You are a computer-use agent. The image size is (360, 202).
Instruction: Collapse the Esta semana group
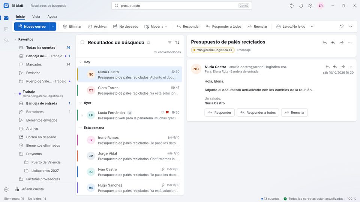pos(81,128)
